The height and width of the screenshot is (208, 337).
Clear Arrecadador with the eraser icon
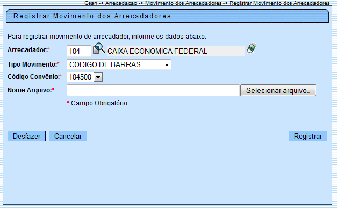(252, 48)
